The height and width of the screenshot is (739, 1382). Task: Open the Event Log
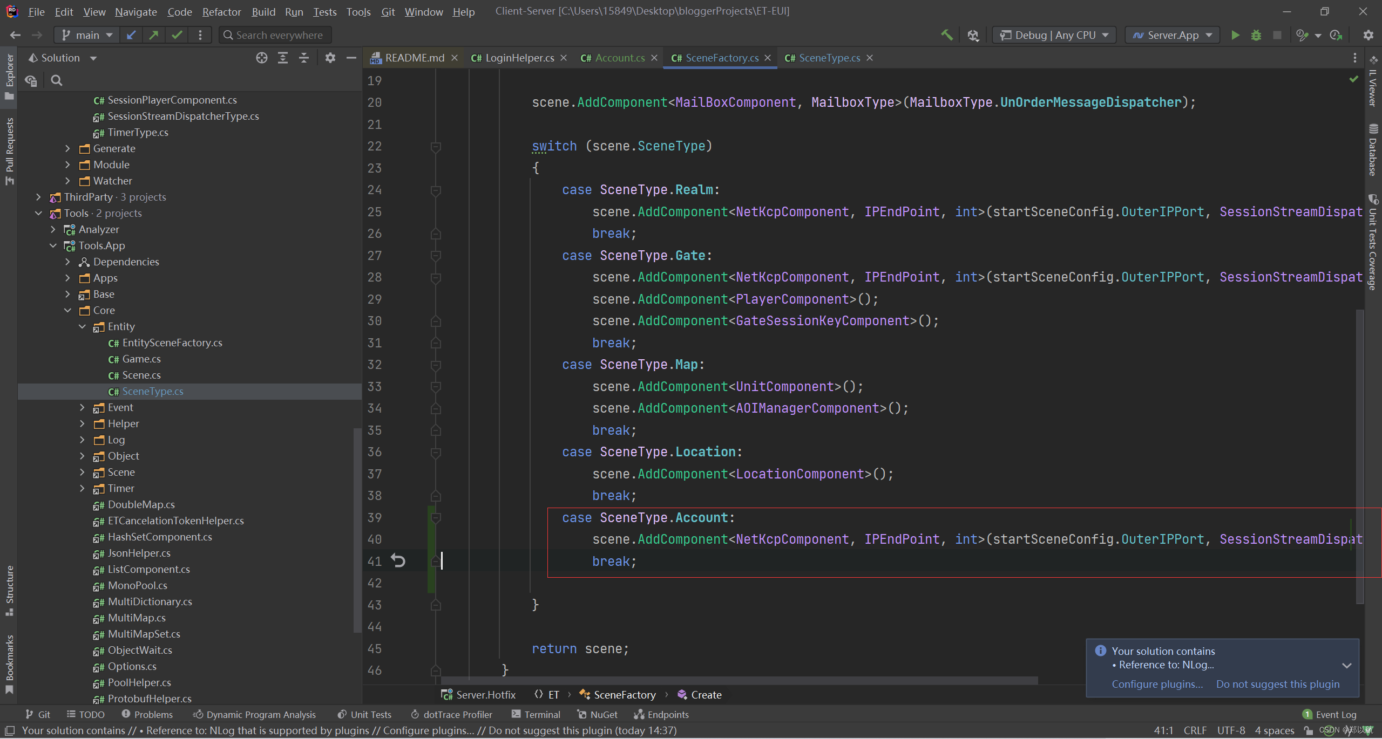point(1329,714)
